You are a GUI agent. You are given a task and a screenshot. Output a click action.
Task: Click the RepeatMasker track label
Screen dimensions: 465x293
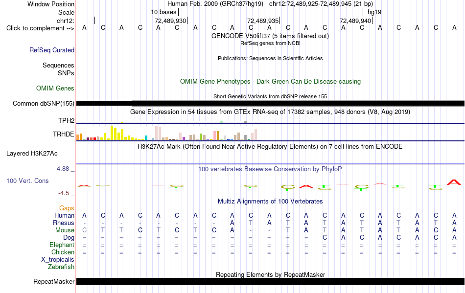(54, 281)
